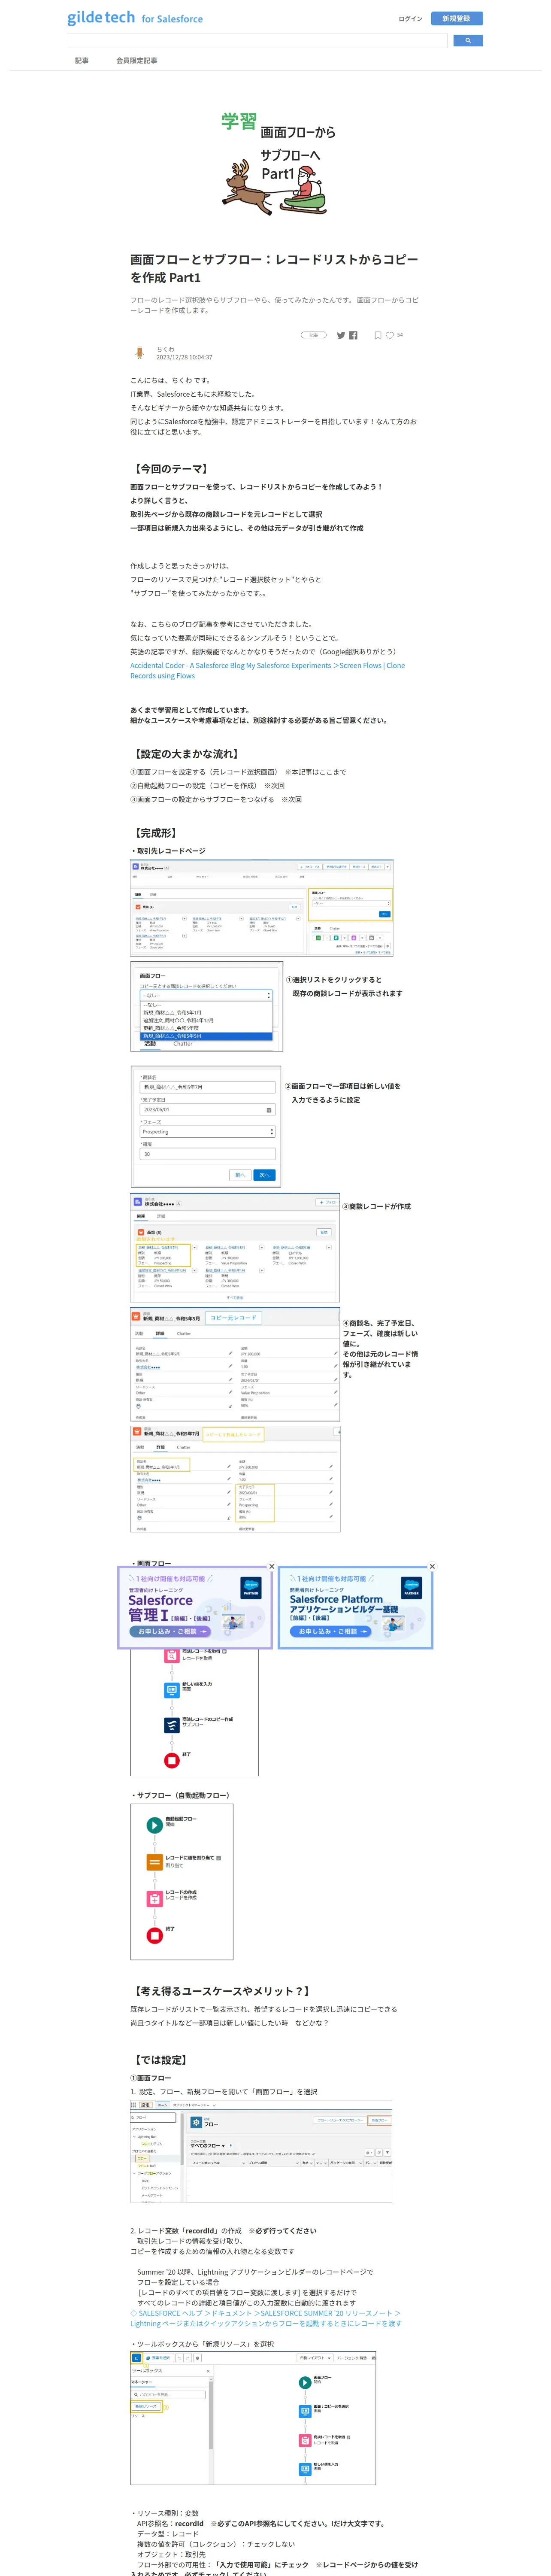Click article title 画面フローとサブフロー heading
Image resolution: width=551 pixels, height=2576 pixels.
pos(274,268)
